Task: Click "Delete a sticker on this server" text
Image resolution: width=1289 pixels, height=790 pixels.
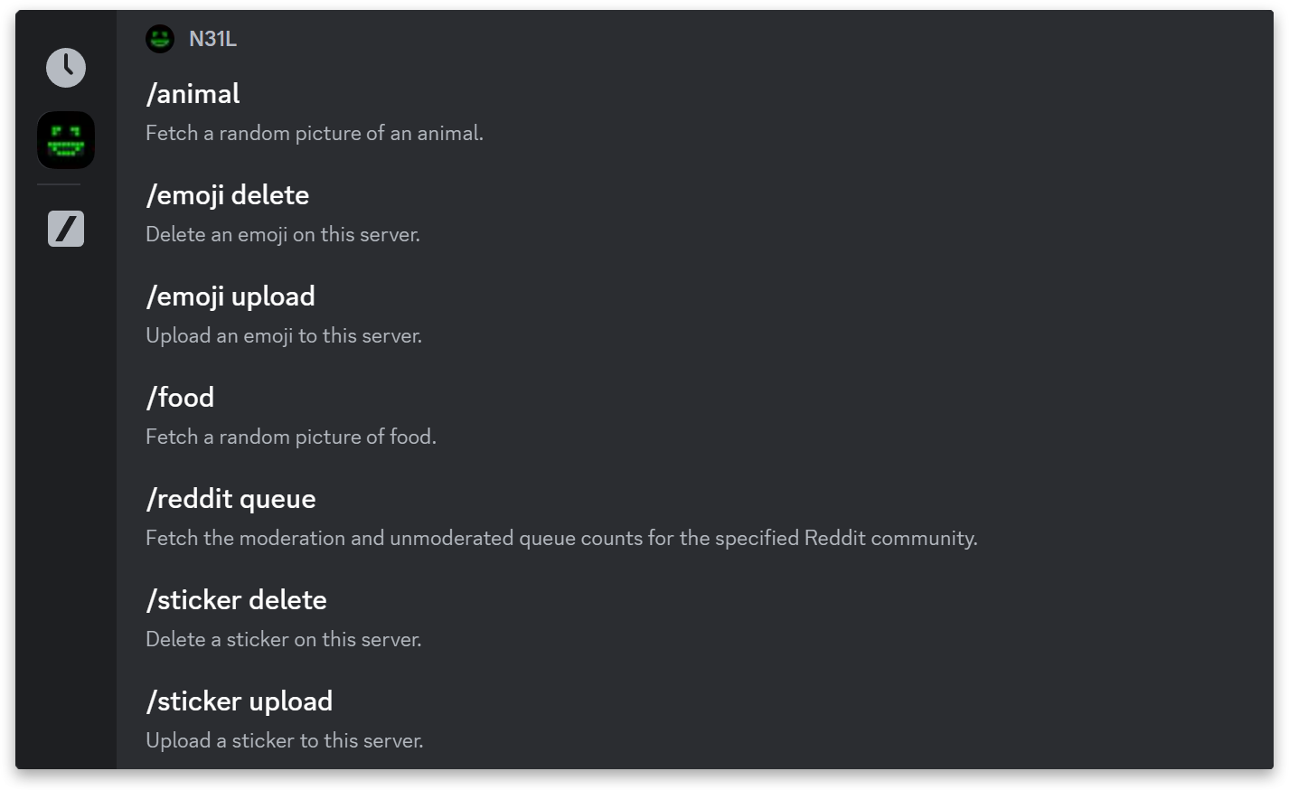Action: [284, 639]
